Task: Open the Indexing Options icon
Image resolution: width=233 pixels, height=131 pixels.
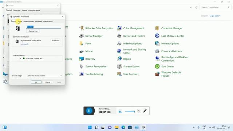Action: pyautogui.click(x=119, y=44)
